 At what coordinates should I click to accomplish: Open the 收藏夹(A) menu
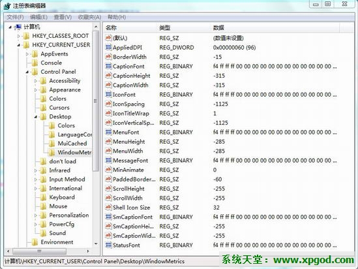click(89, 17)
